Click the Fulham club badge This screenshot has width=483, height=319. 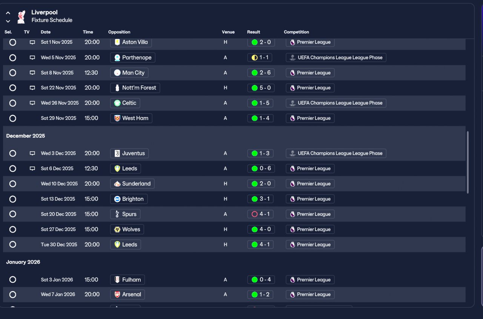click(x=117, y=280)
